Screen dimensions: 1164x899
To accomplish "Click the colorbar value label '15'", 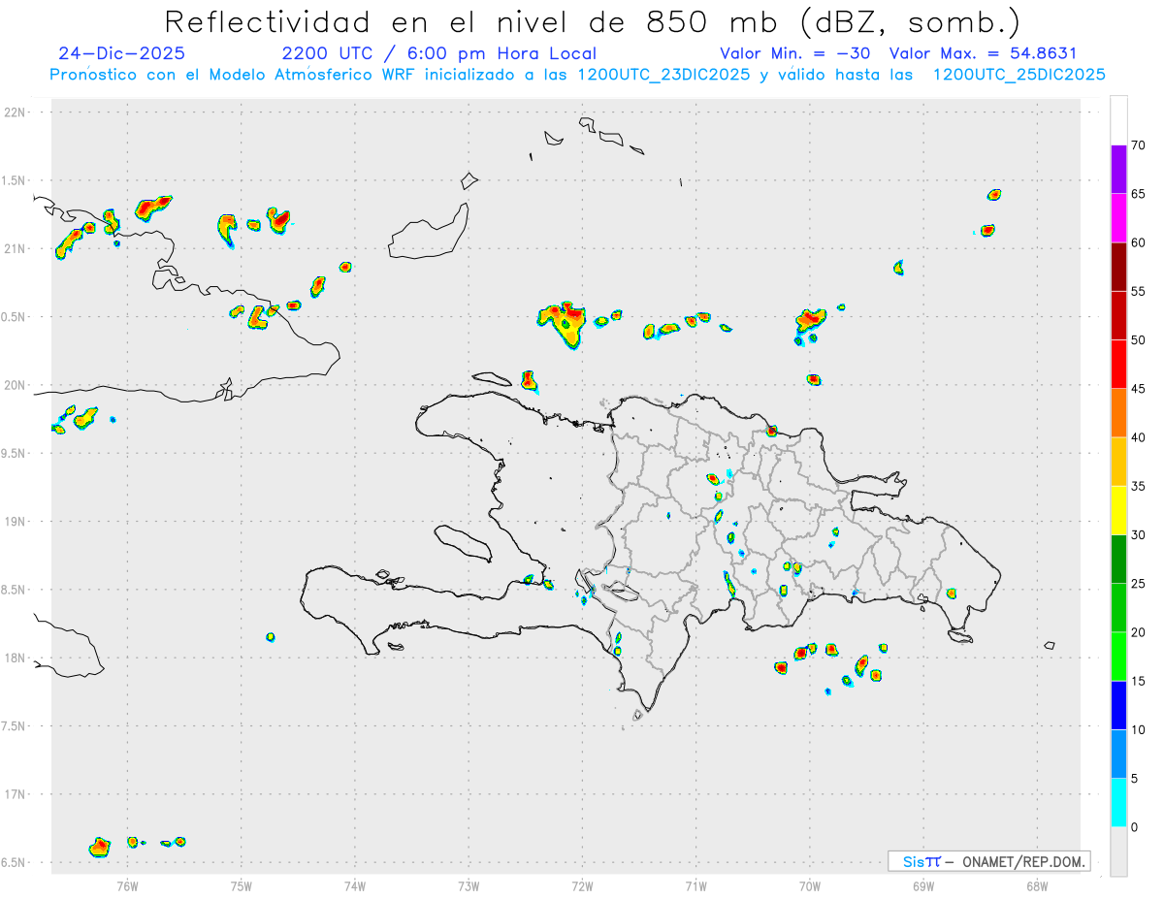I will point(1138,681).
